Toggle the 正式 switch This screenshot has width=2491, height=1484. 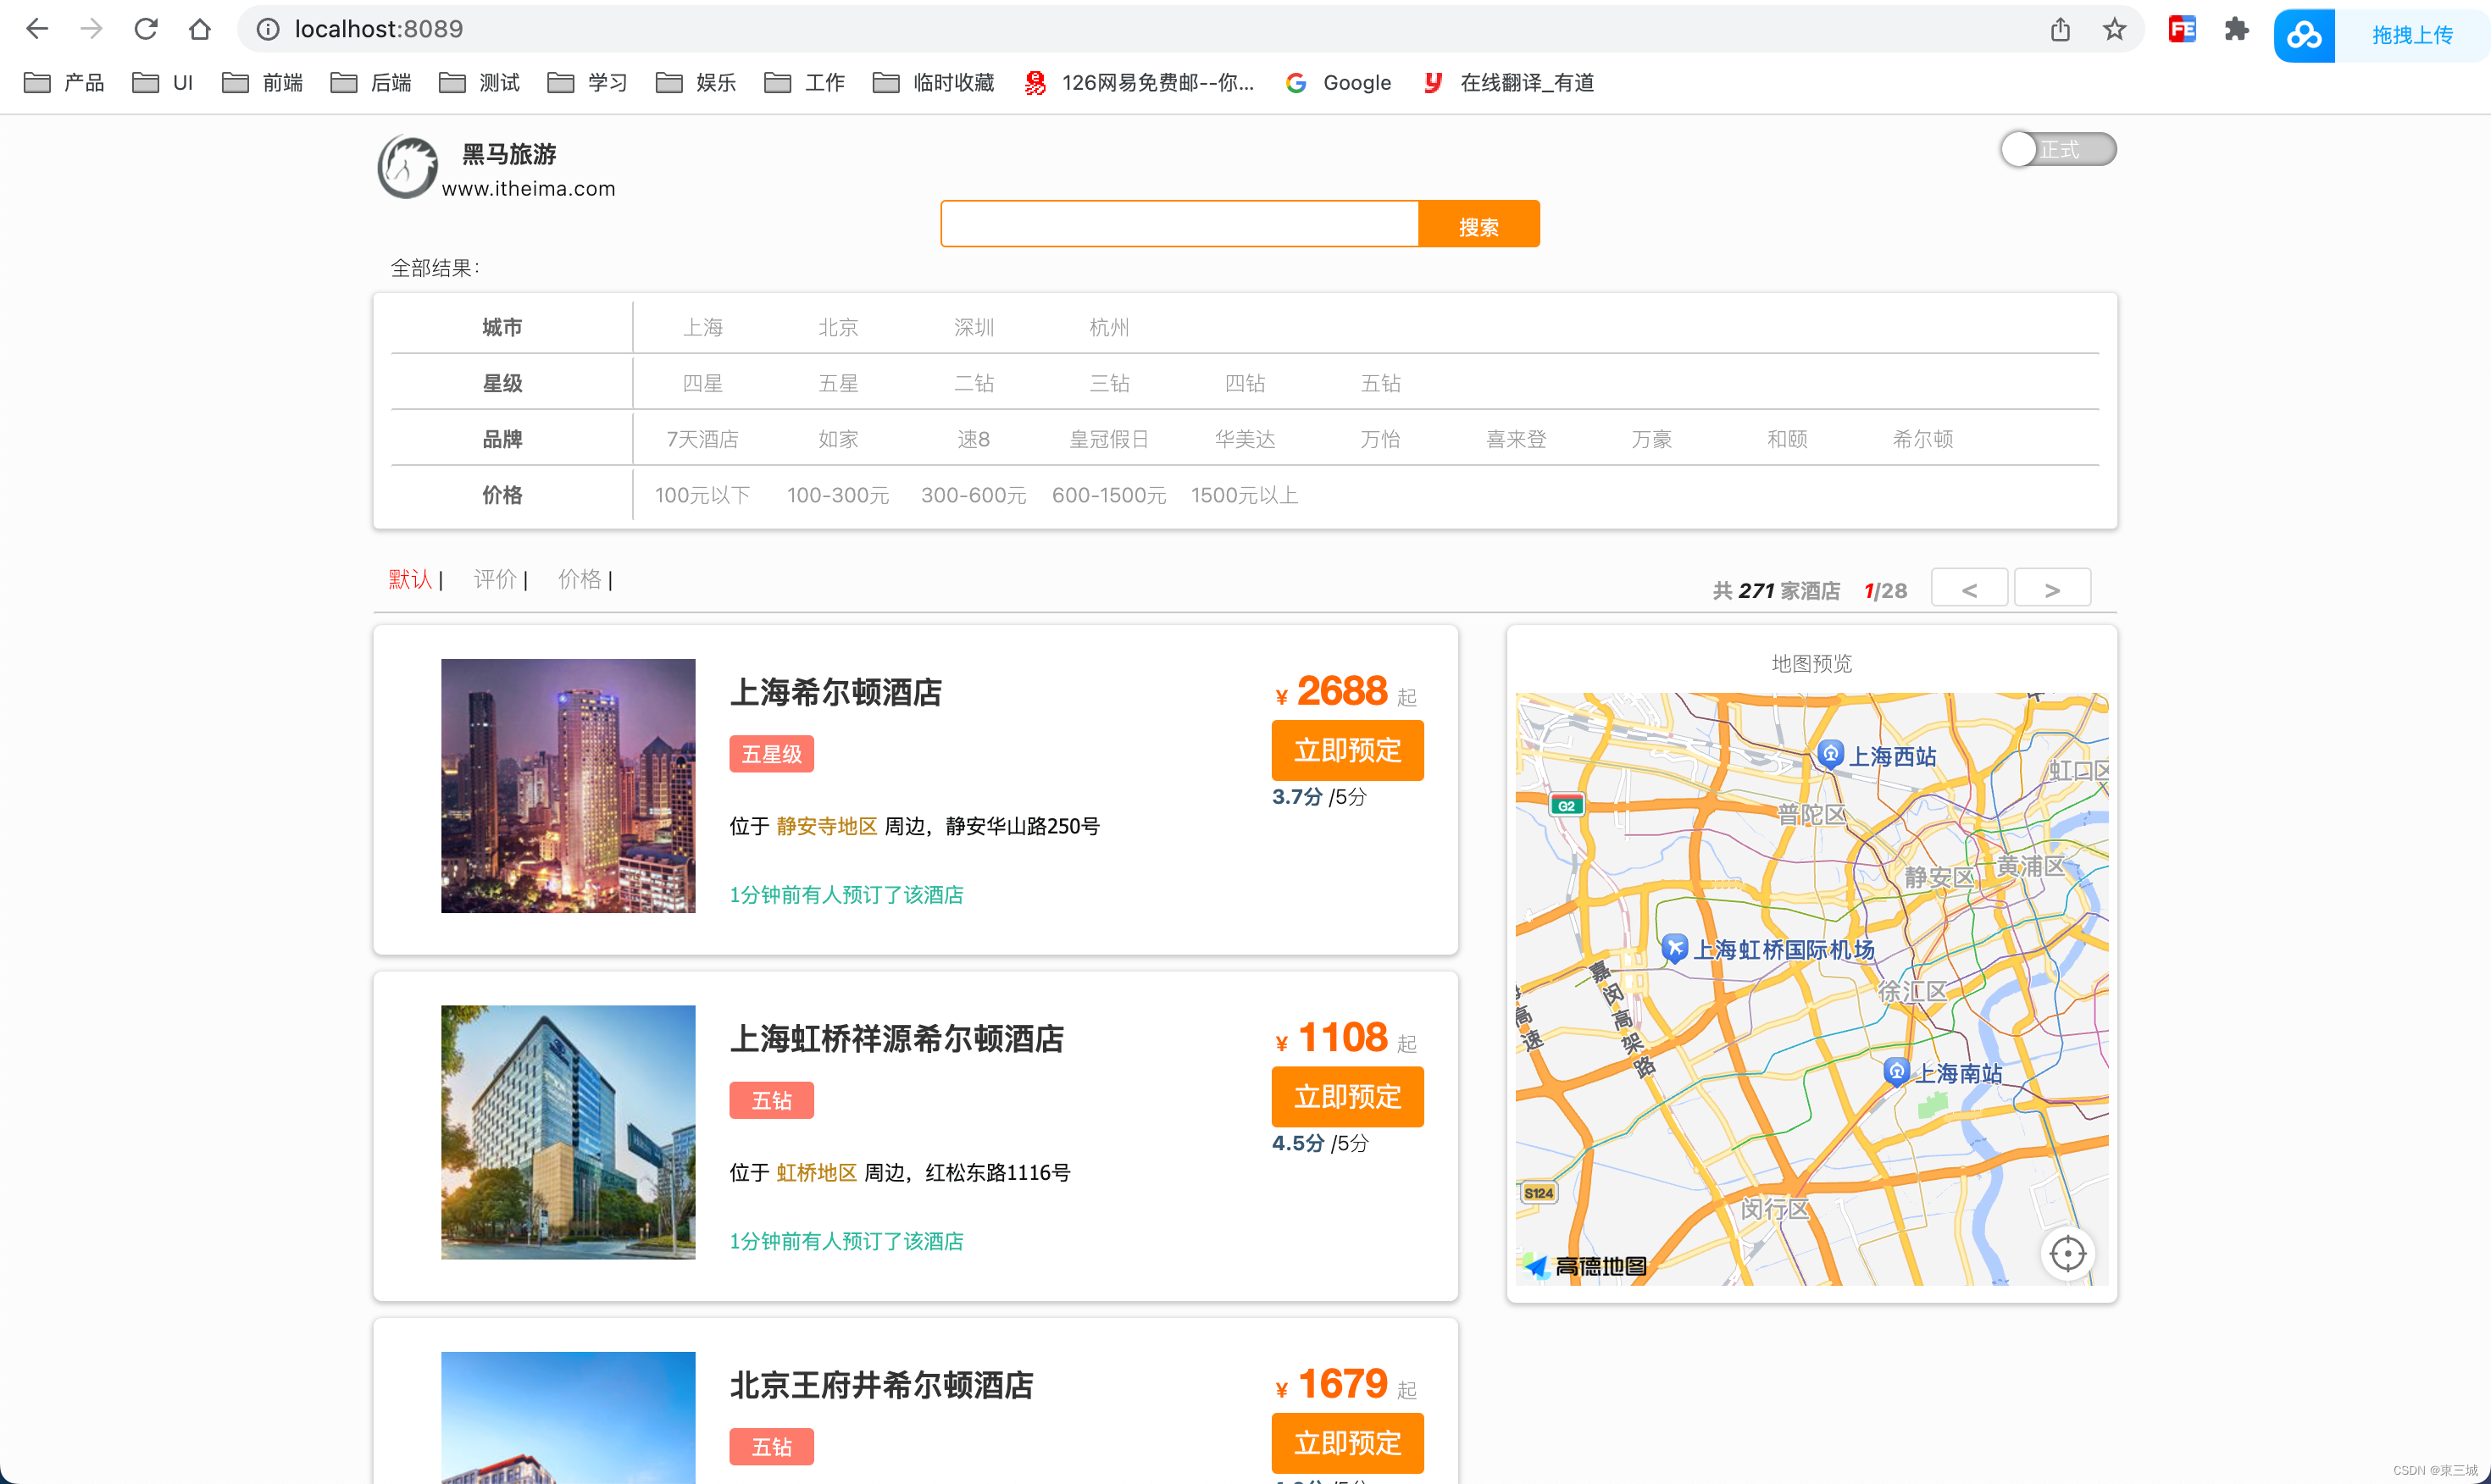point(2058,149)
